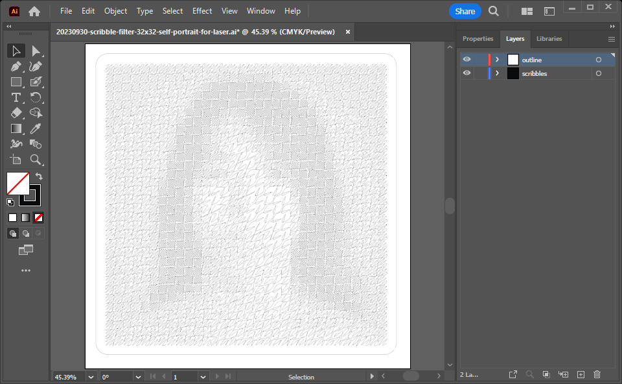
Task: Pick the Gradient tool
Action: pyautogui.click(x=16, y=128)
